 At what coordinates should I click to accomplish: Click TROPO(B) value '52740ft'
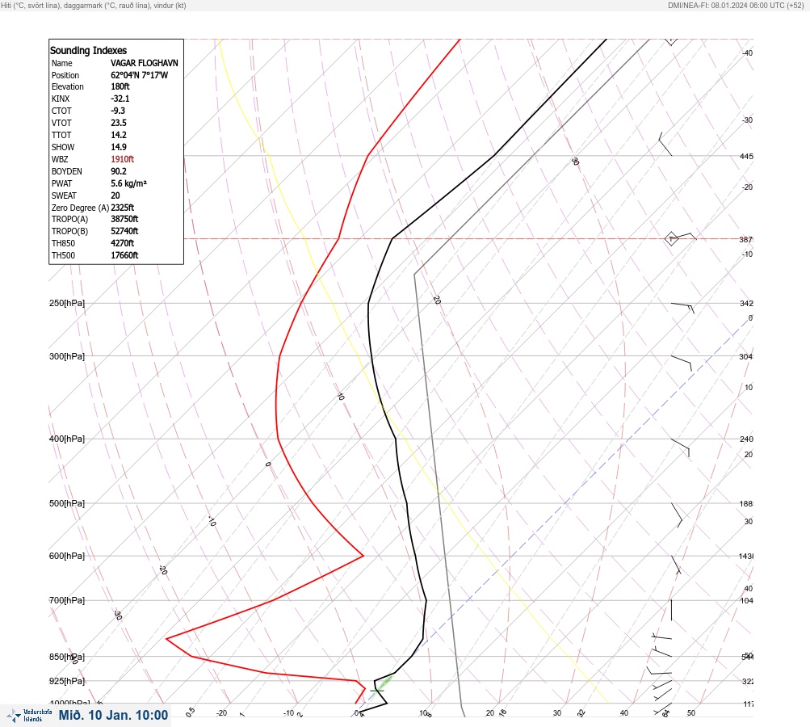coord(124,231)
